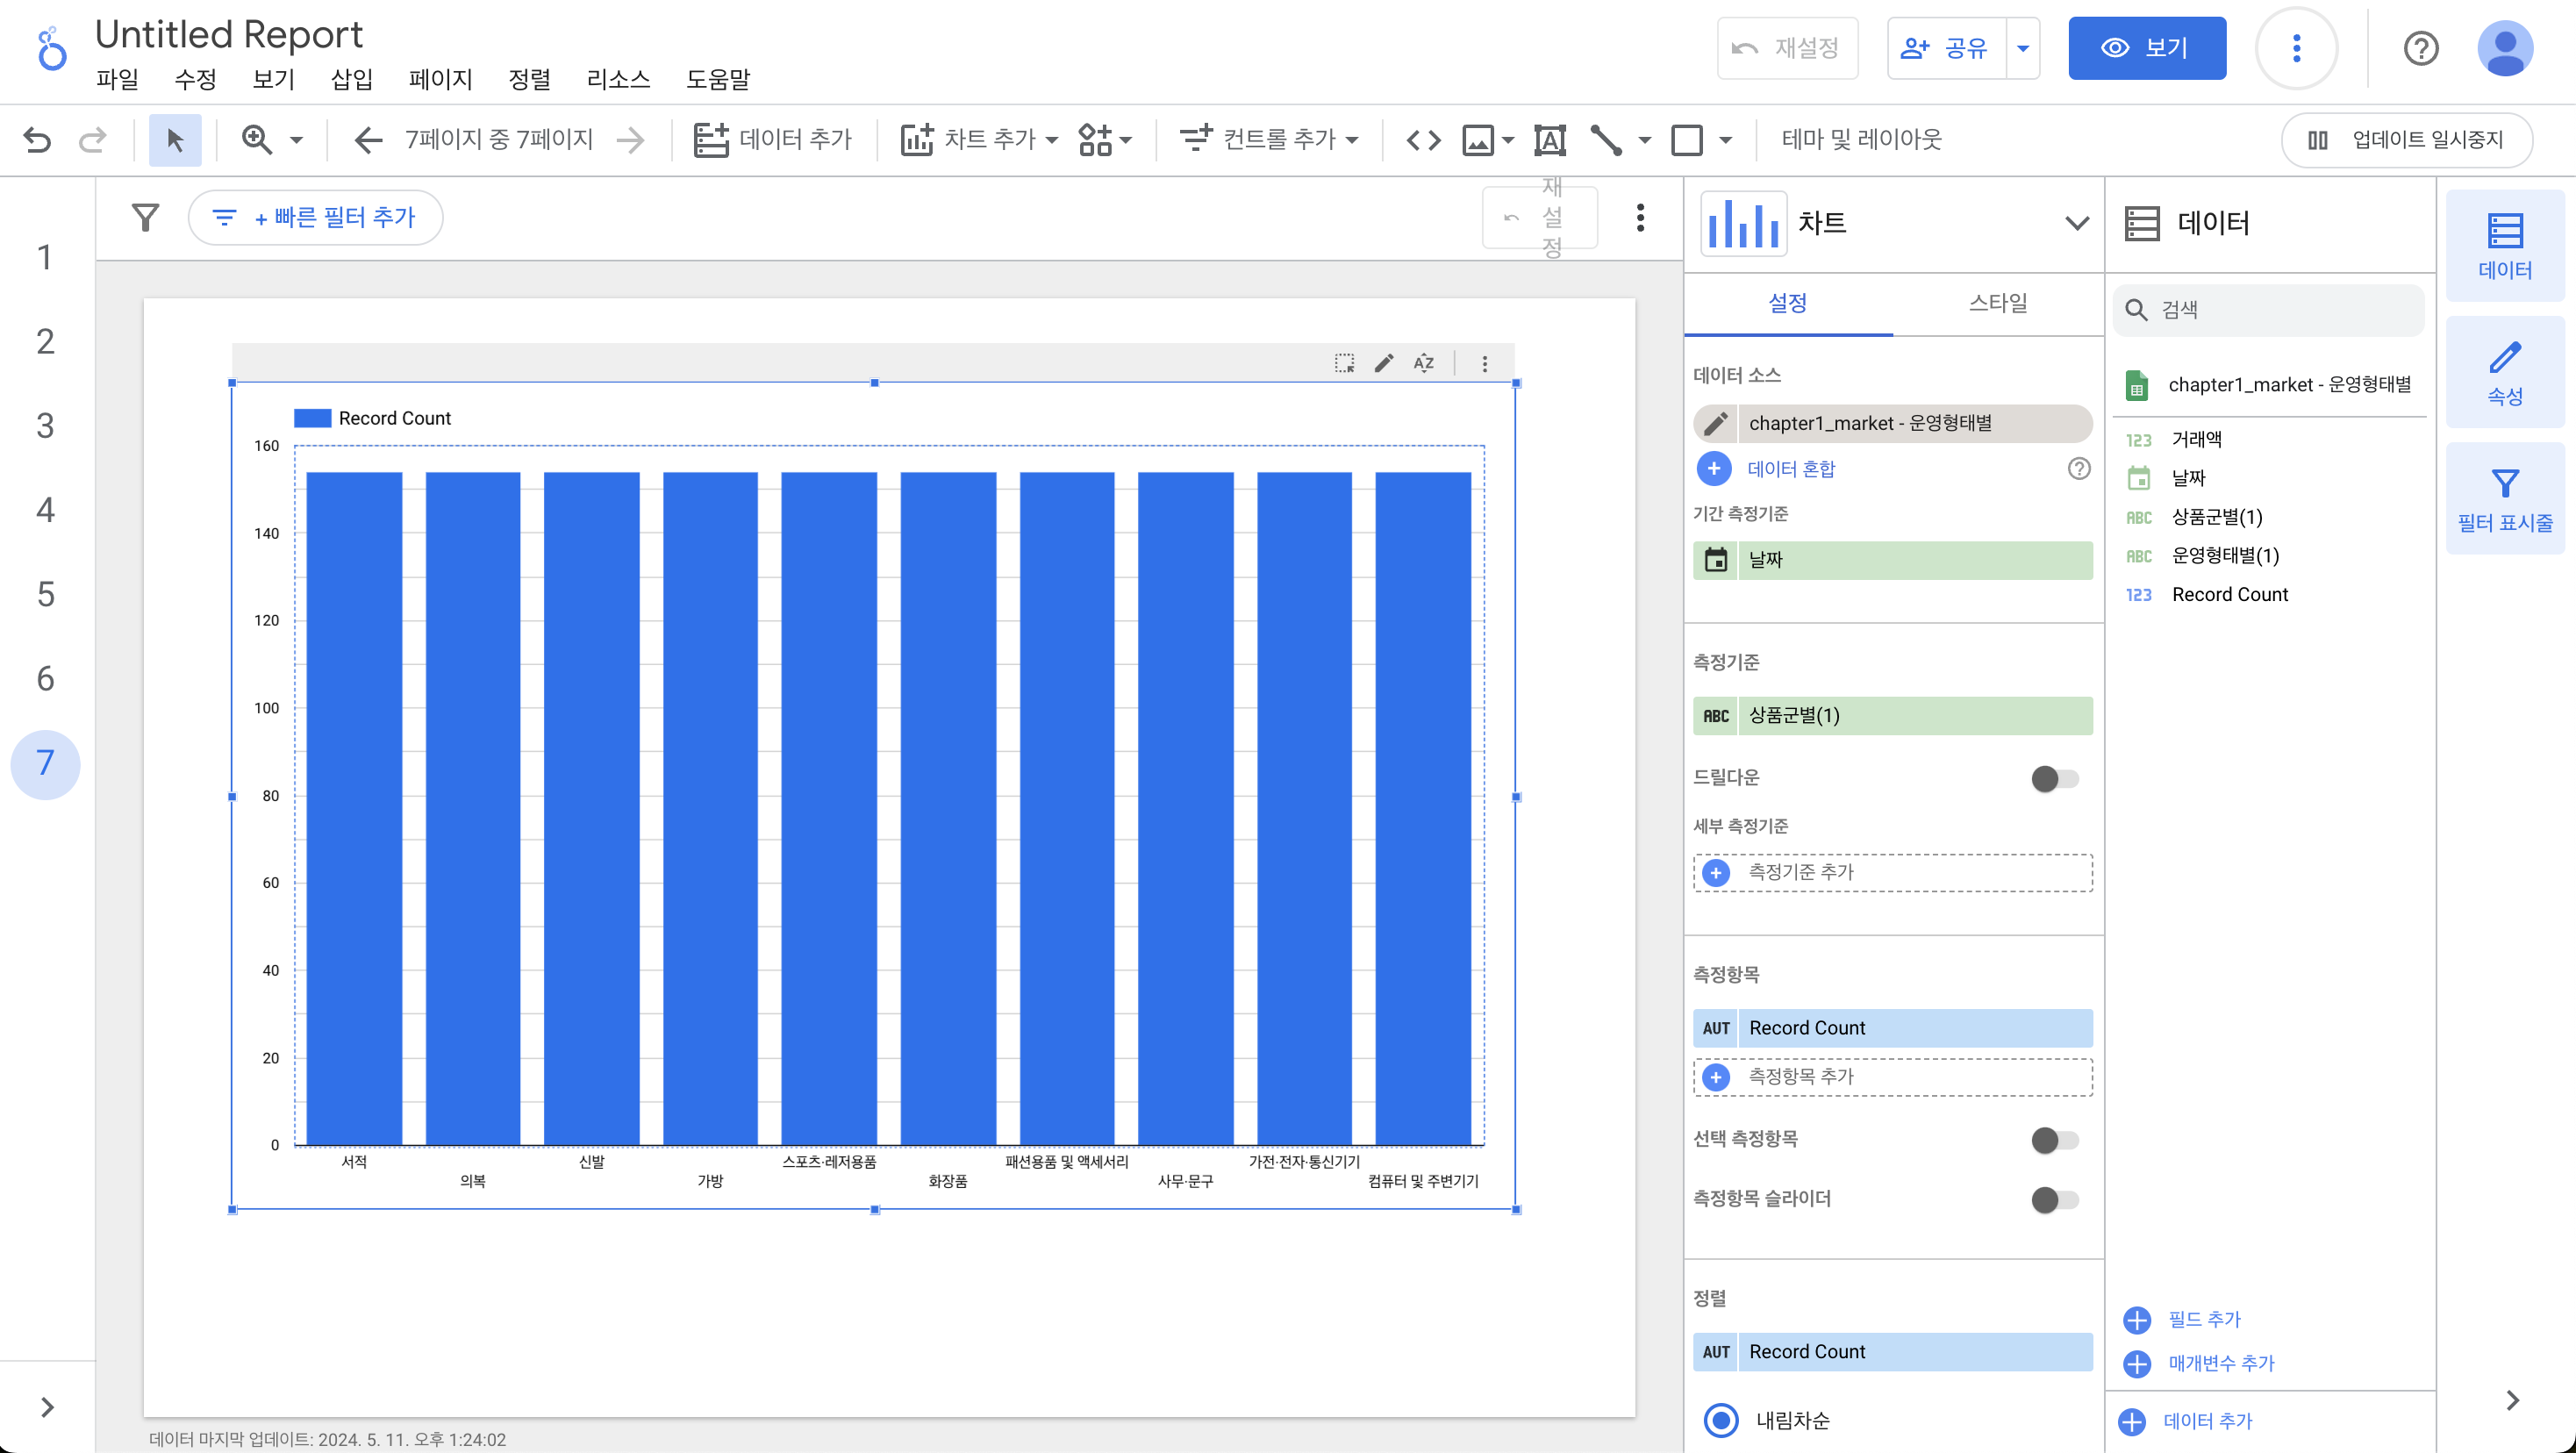
Task: Select the selection mode pointer tool
Action: tap(175, 139)
